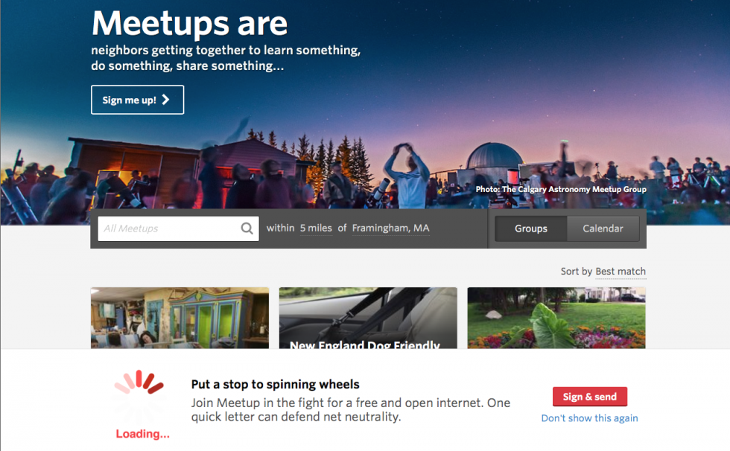
Task: Open the Sort by Best match dropdown
Action: click(620, 272)
